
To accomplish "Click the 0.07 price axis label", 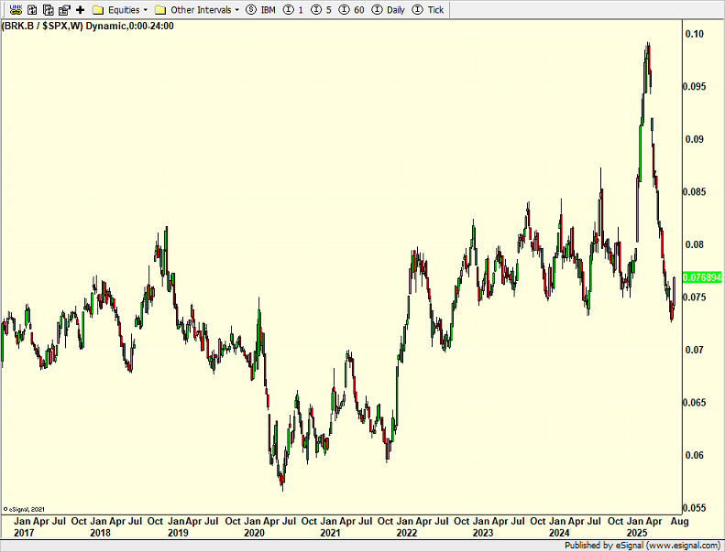I will point(695,350).
